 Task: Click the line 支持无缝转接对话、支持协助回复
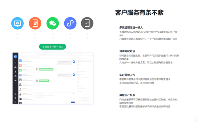pos(137,83)
